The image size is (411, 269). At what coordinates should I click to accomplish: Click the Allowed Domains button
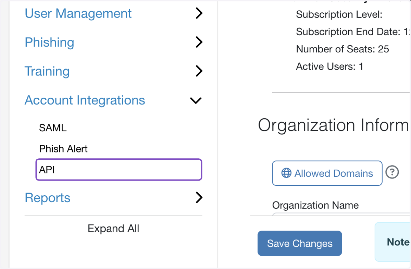(x=327, y=173)
